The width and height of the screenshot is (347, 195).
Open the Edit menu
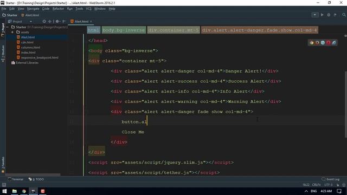12,9
